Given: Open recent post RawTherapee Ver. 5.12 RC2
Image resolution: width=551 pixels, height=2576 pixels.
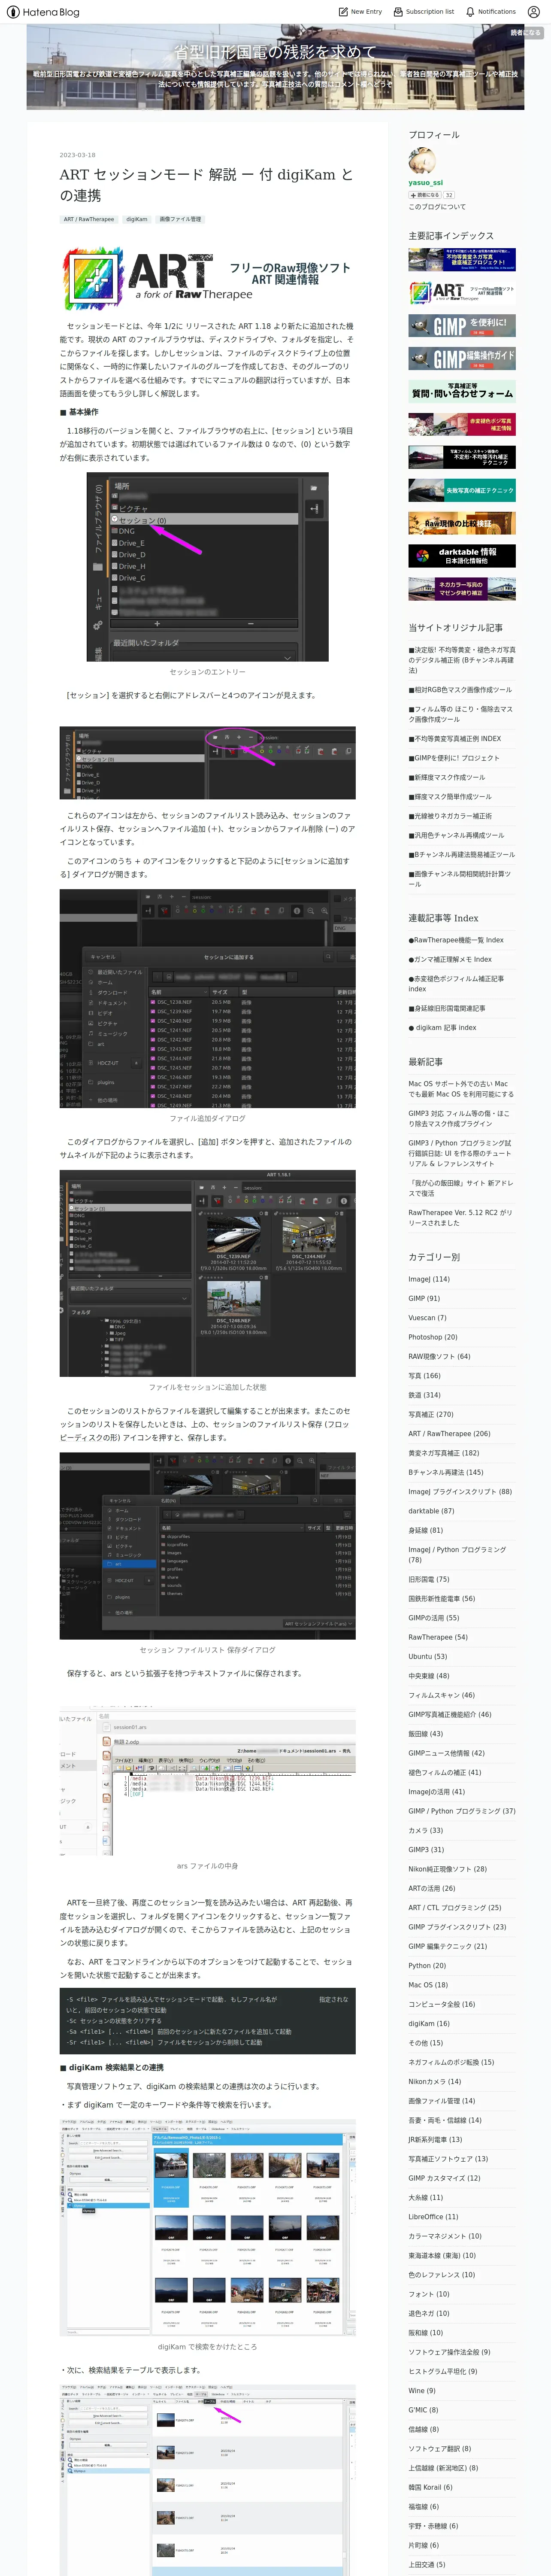Looking at the screenshot, I should 460,1217.
